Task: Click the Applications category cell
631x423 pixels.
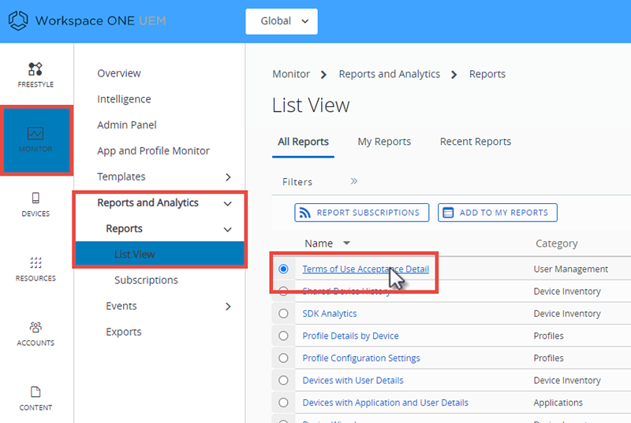Action: point(558,403)
